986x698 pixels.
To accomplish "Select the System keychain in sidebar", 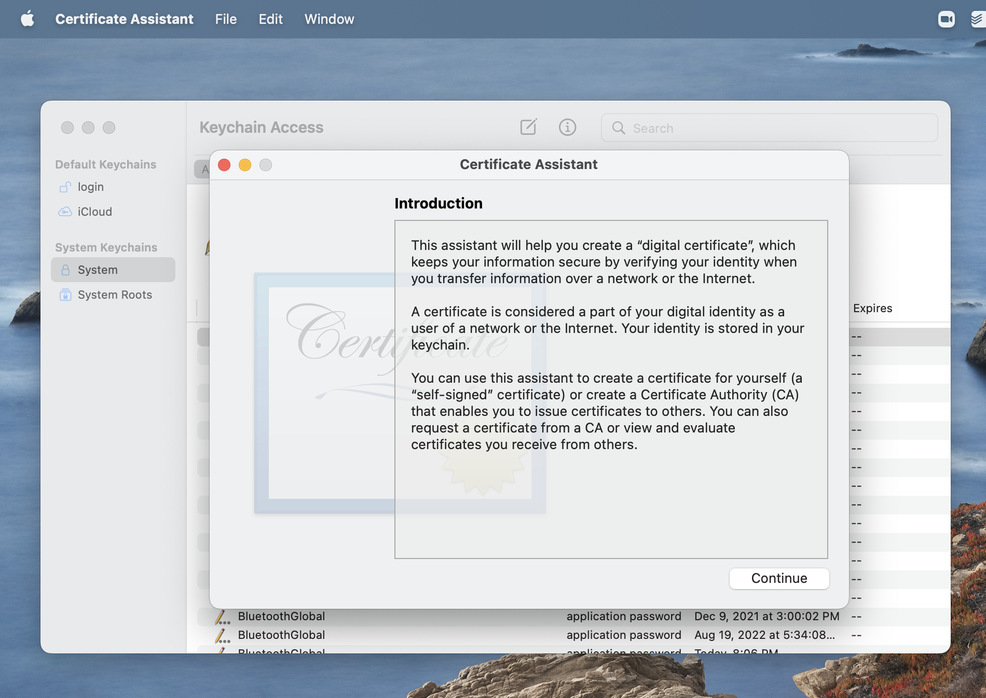I will click(x=113, y=270).
